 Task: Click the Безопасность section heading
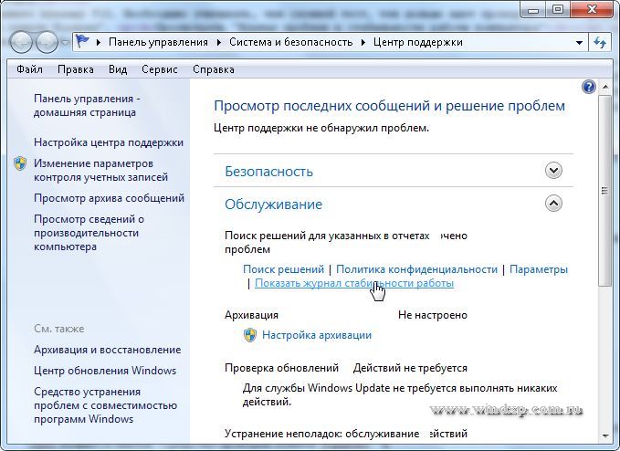tap(268, 172)
